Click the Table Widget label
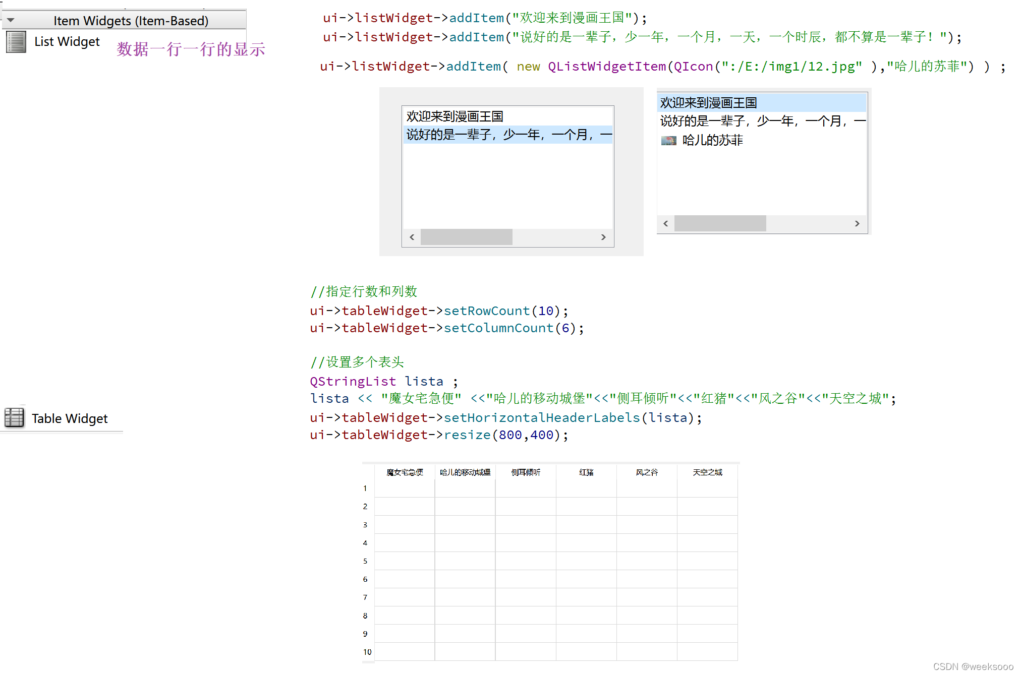Viewport: 1021px width, 675px height. (x=70, y=418)
